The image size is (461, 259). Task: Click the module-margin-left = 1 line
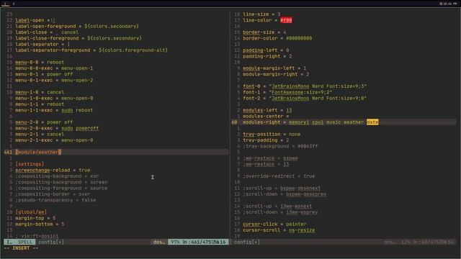pos(274,68)
